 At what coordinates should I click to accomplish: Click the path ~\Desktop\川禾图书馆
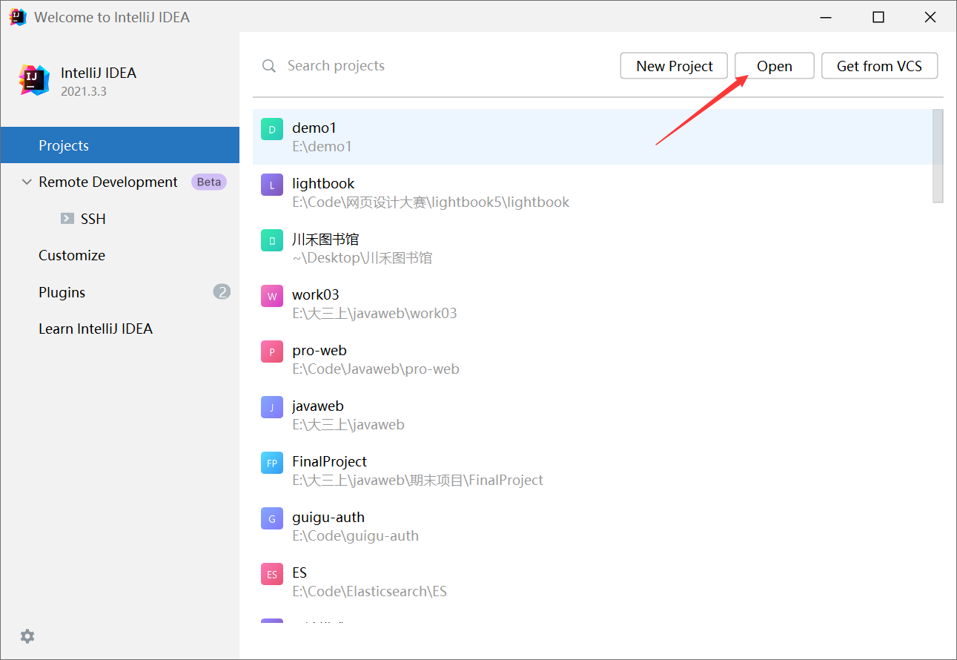pos(362,258)
